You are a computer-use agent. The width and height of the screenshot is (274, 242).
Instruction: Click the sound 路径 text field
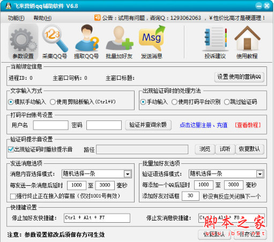pos(142,149)
